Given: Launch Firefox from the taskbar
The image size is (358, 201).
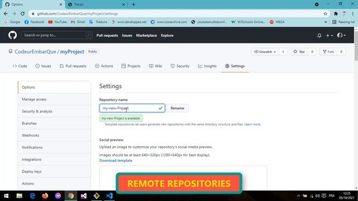Looking at the screenshot, I should click(x=45, y=196).
